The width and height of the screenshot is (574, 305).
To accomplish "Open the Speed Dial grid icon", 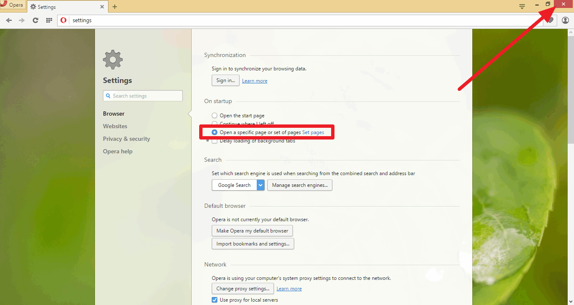I will click(49, 20).
